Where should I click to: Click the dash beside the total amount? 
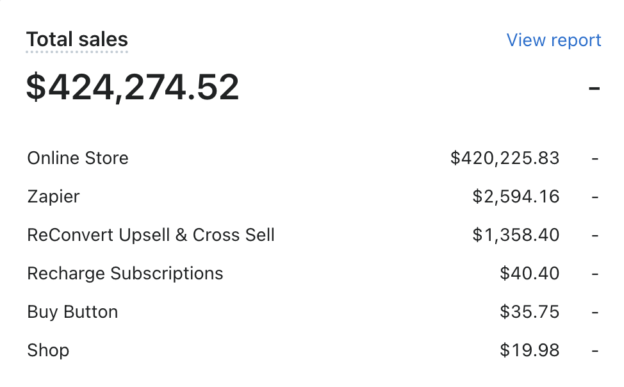coord(594,88)
